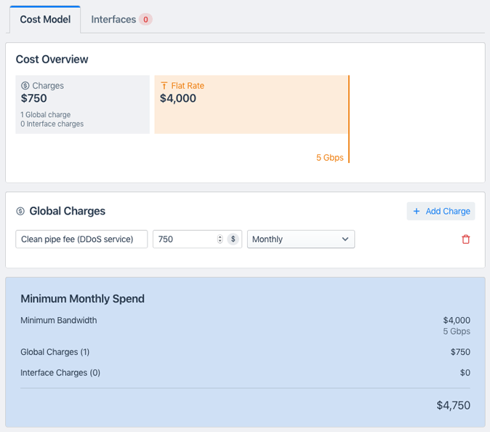Click the $4,750 total amount
The width and height of the screenshot is (490, 432).
coord(453,406)
